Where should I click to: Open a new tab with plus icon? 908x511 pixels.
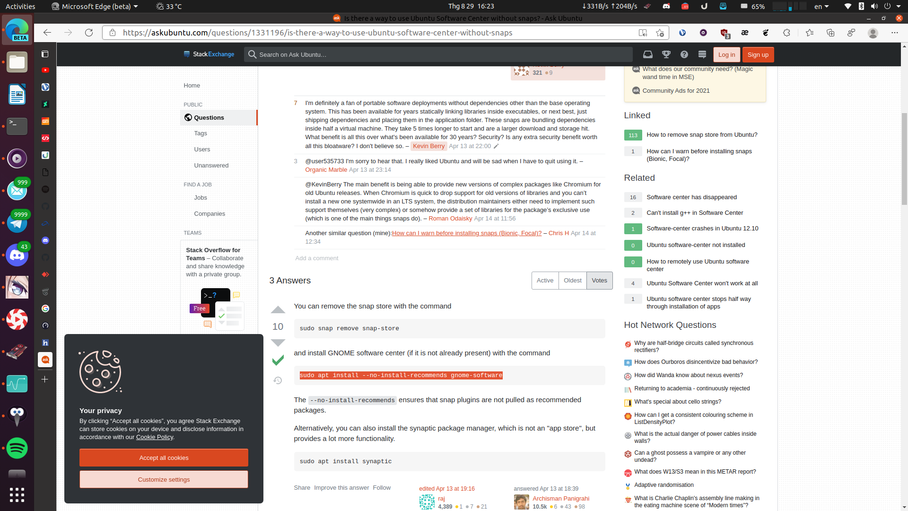coord(45,379)
